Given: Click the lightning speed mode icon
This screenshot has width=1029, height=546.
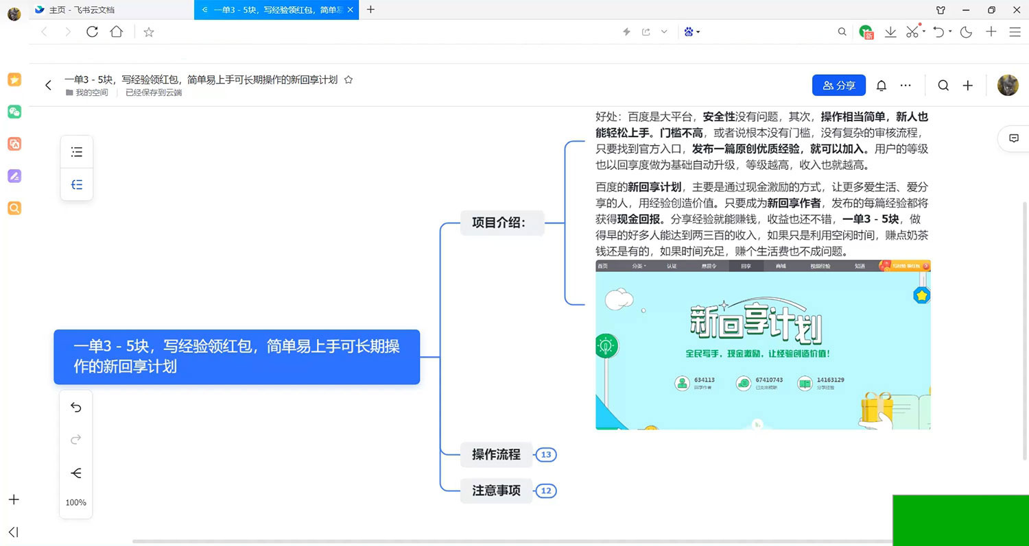Looking at the screenshot, I should [626, 32].
